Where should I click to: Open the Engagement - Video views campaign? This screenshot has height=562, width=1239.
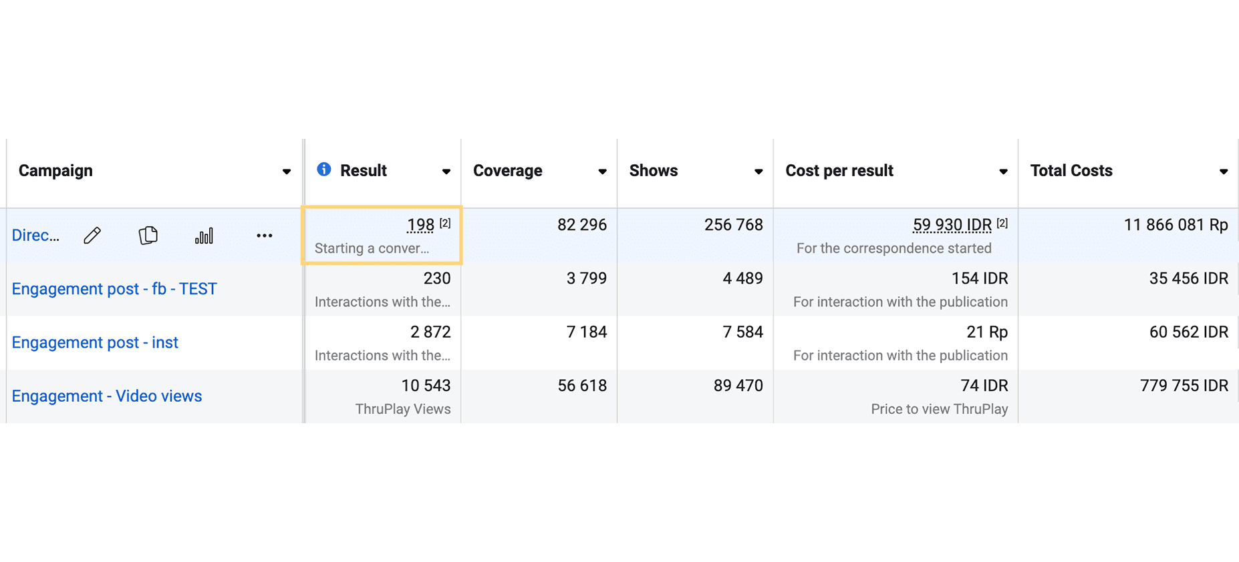pyautogui.click(x=107, y=396)
